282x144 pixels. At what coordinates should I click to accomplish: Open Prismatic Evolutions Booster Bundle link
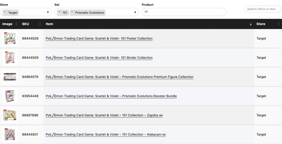(111, 96)
